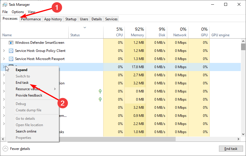Expand Service Host: Group Policy Client row
The height and width of the screenshot is (156, 246).
[4, 51]
